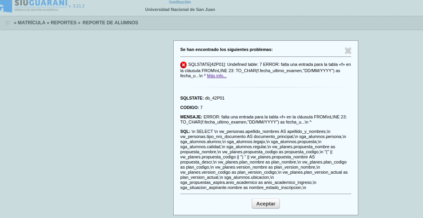Click the SIU Guaraní logo
Image resolution: width=423 pixels, height=218 pixels.
pos(33,6)
